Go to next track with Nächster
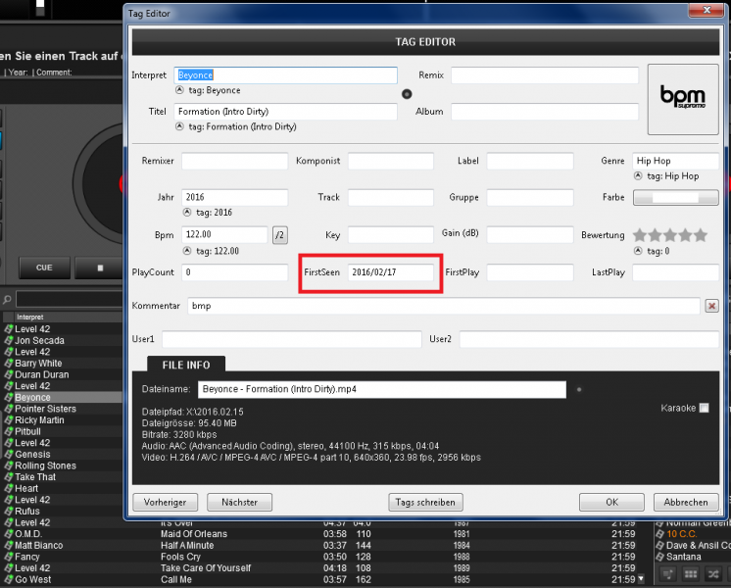731x588 pixels. point(240,502)
